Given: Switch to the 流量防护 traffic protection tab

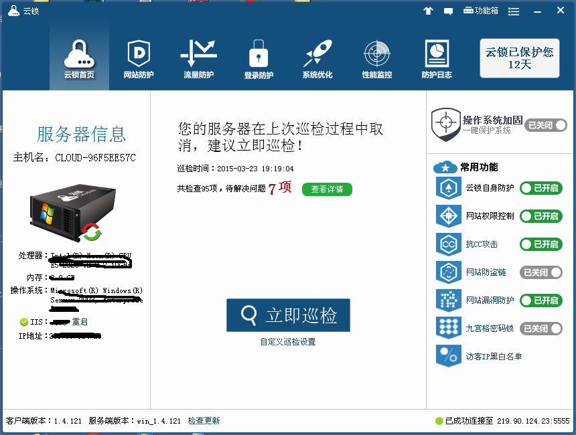Looking at the screenshot, I should coord(198,59).
